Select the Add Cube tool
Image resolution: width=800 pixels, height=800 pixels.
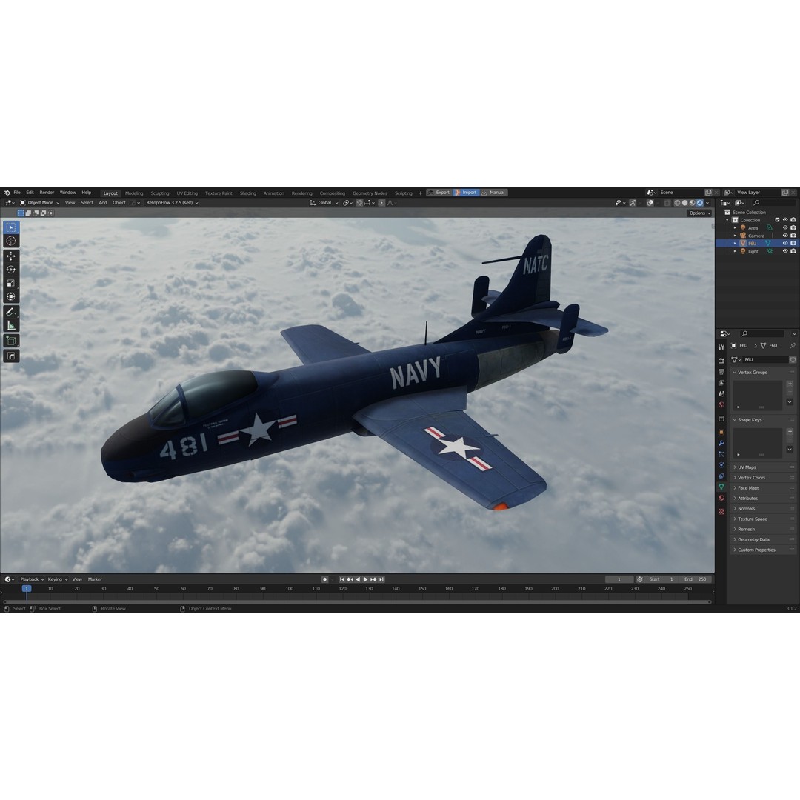(10, 340)
